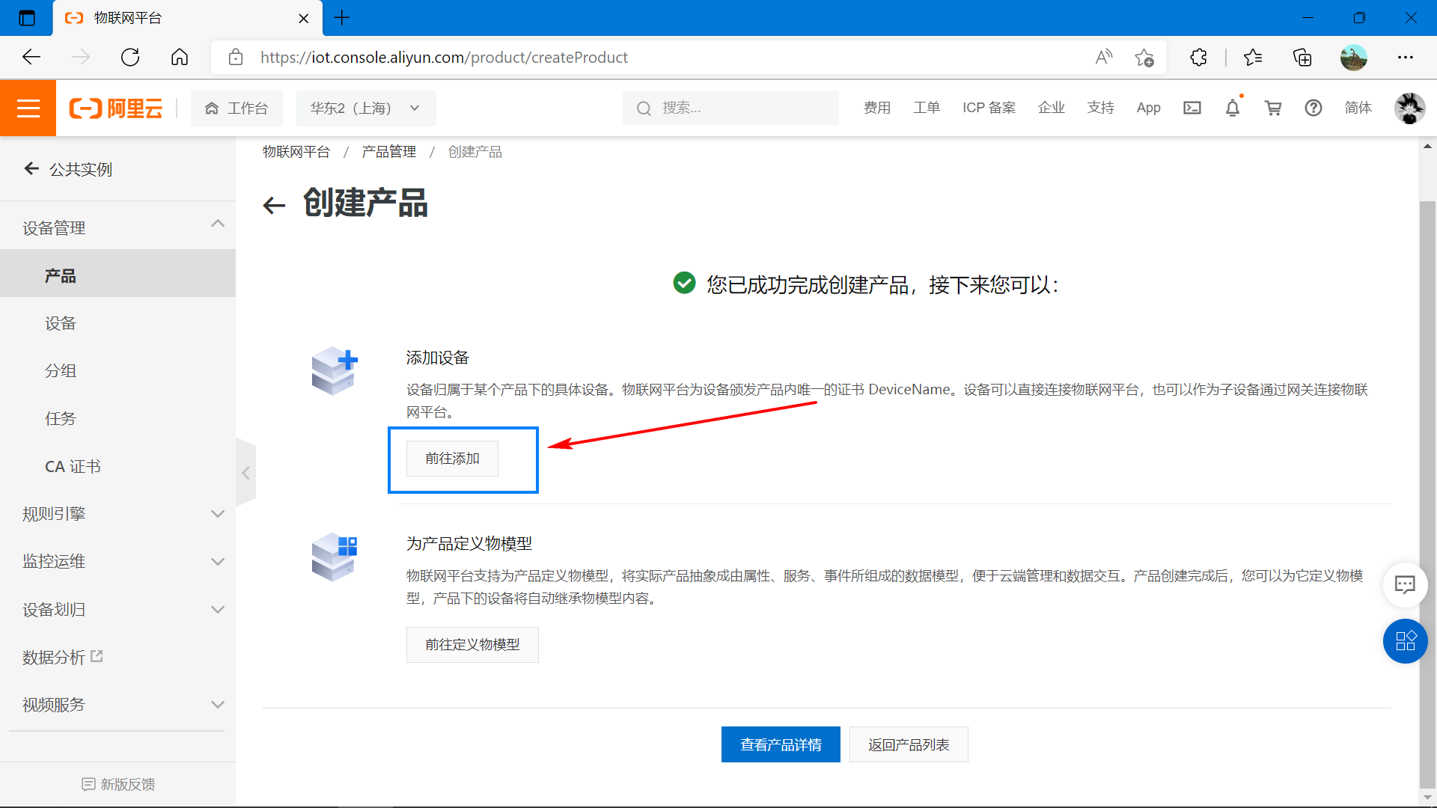Close the 物联网平台 tab
Viewport: 1437px width, 808px height.
(x=304, y=18)
